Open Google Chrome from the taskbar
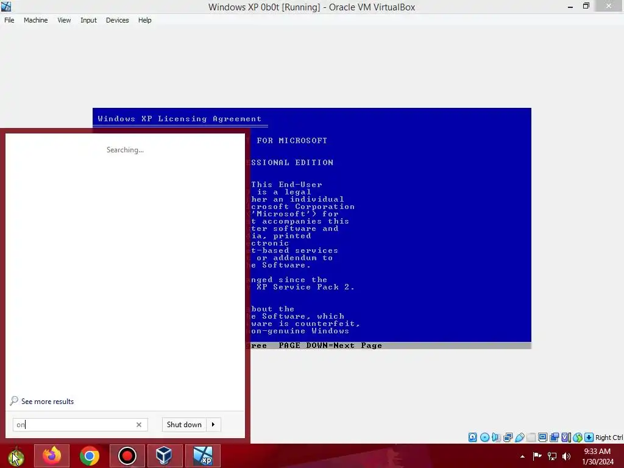 coord(90,456)
